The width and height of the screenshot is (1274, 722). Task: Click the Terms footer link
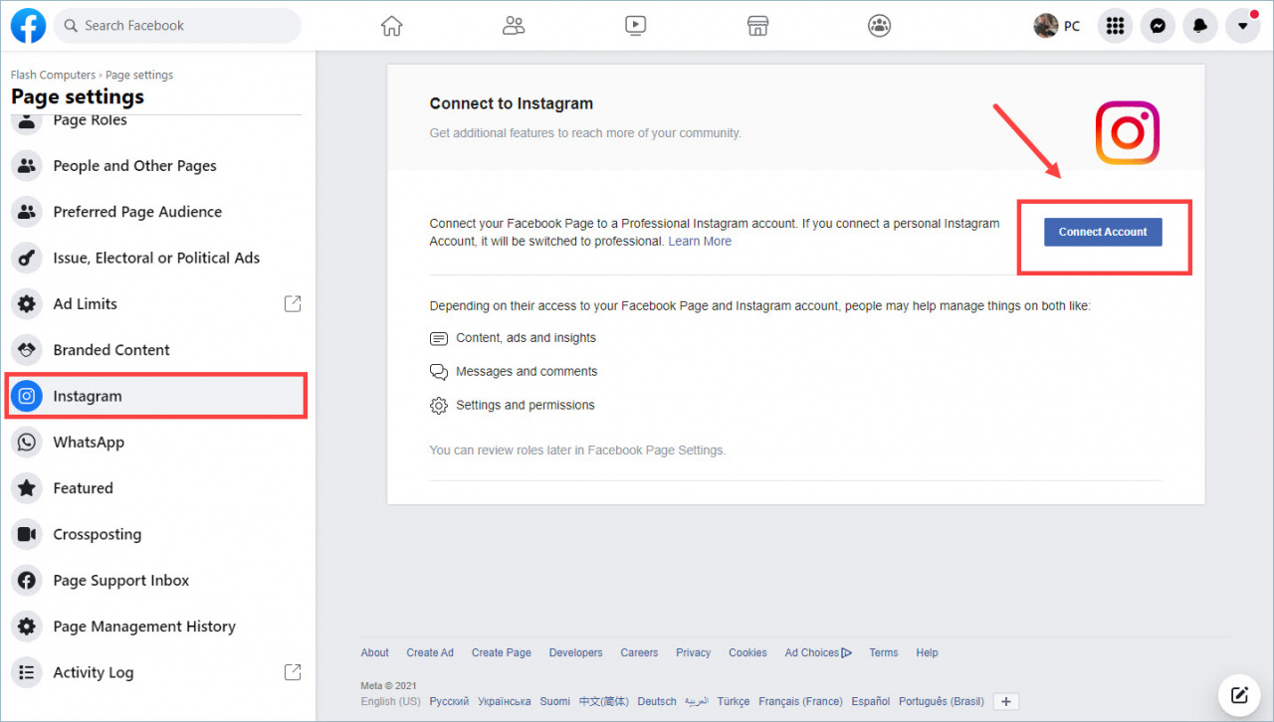[884, 652]
